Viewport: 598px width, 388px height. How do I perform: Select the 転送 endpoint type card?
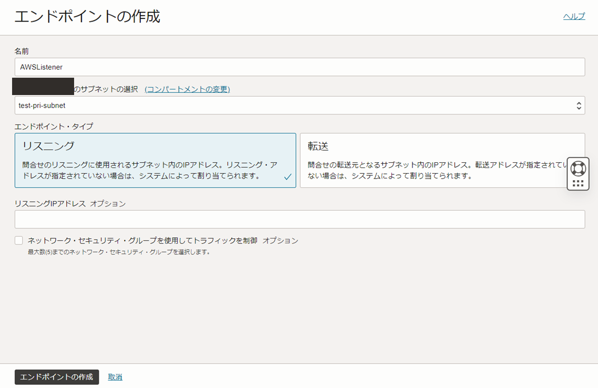[x=442, y=160]
